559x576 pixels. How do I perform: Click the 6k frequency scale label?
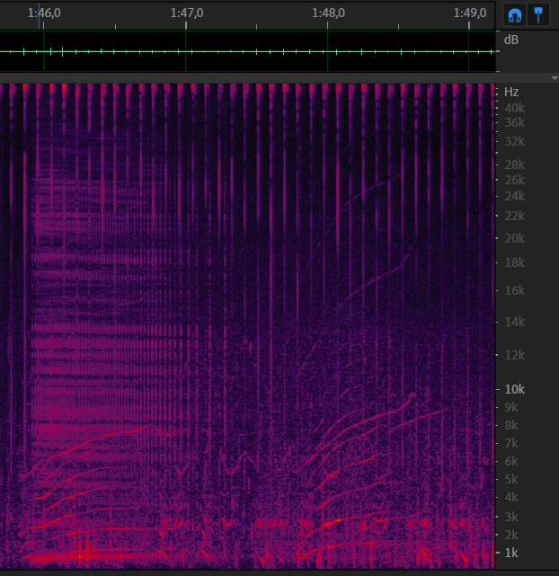click(x=511, y=461)
